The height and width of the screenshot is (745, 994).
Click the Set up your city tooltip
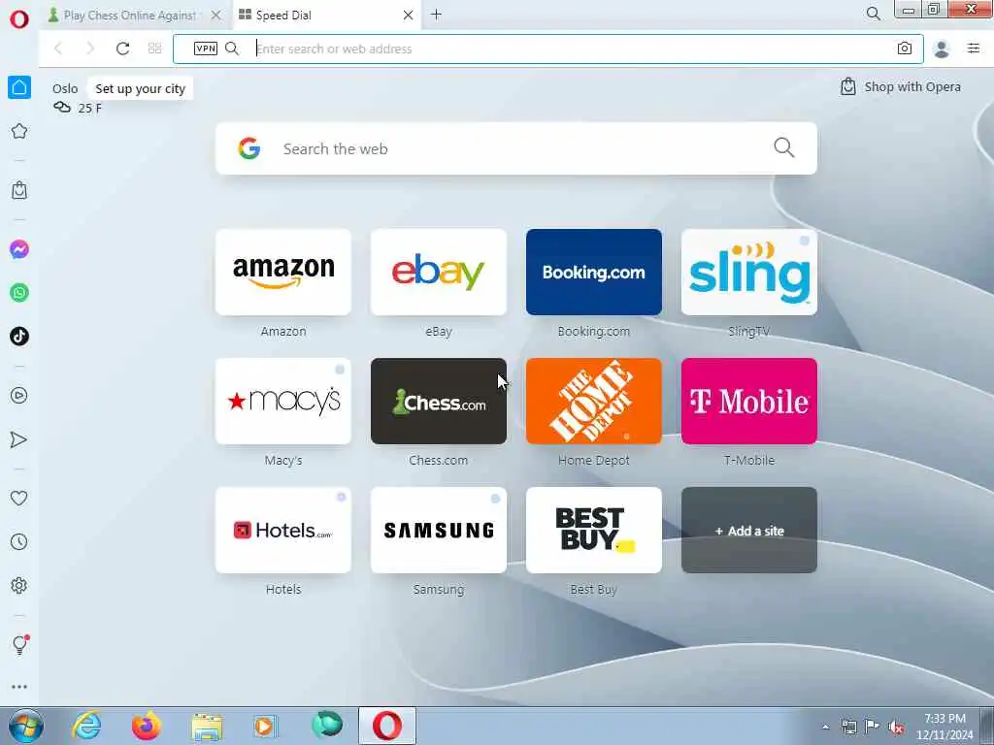(x=140, y=88)
